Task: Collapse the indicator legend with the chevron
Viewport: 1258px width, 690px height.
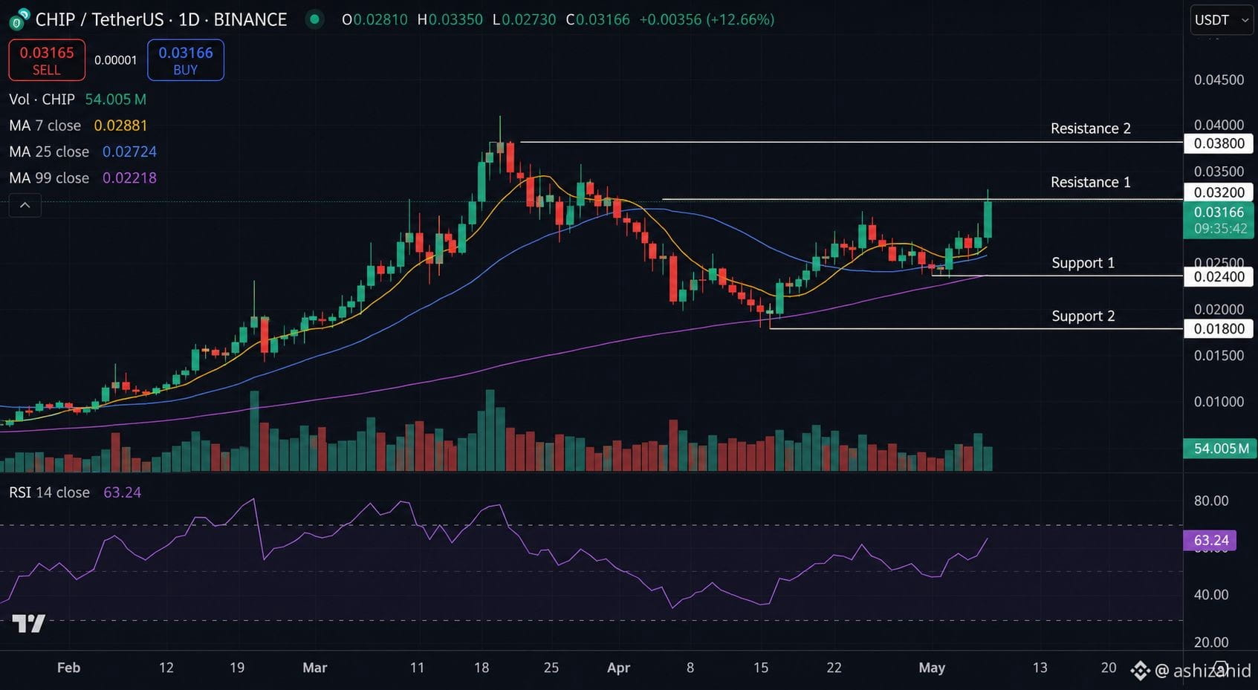Action: pos(25,205)
